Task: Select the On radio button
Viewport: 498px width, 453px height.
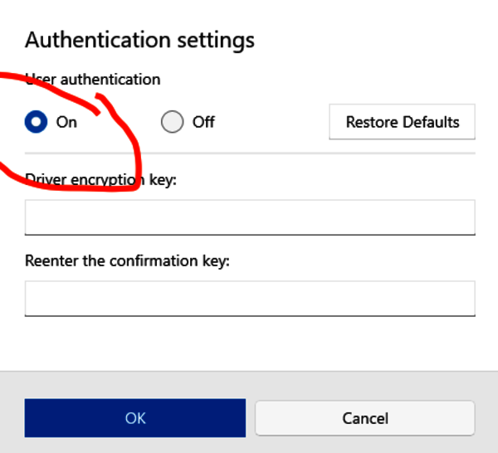Action: pos(36,122)
